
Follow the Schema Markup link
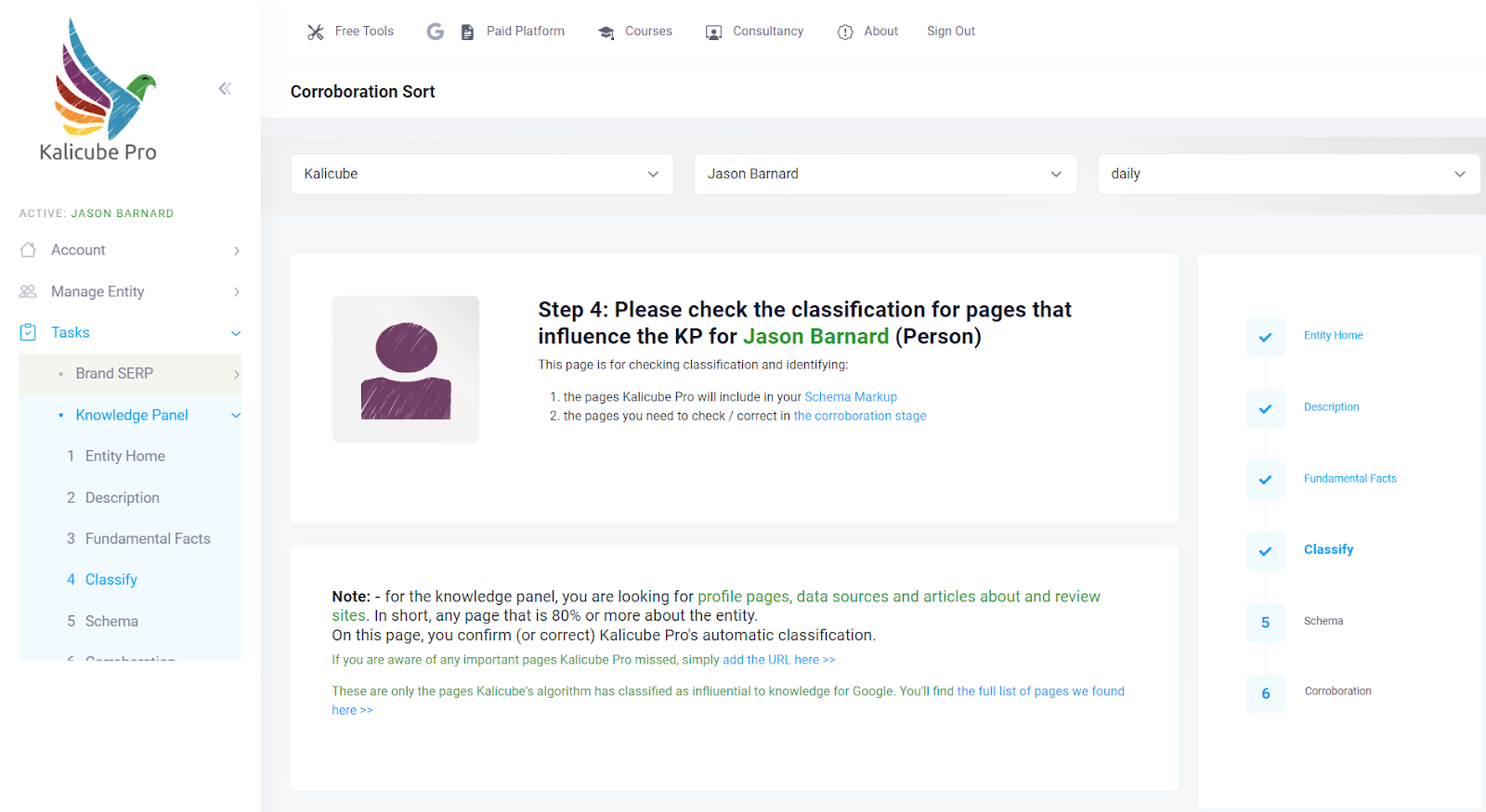851,397
